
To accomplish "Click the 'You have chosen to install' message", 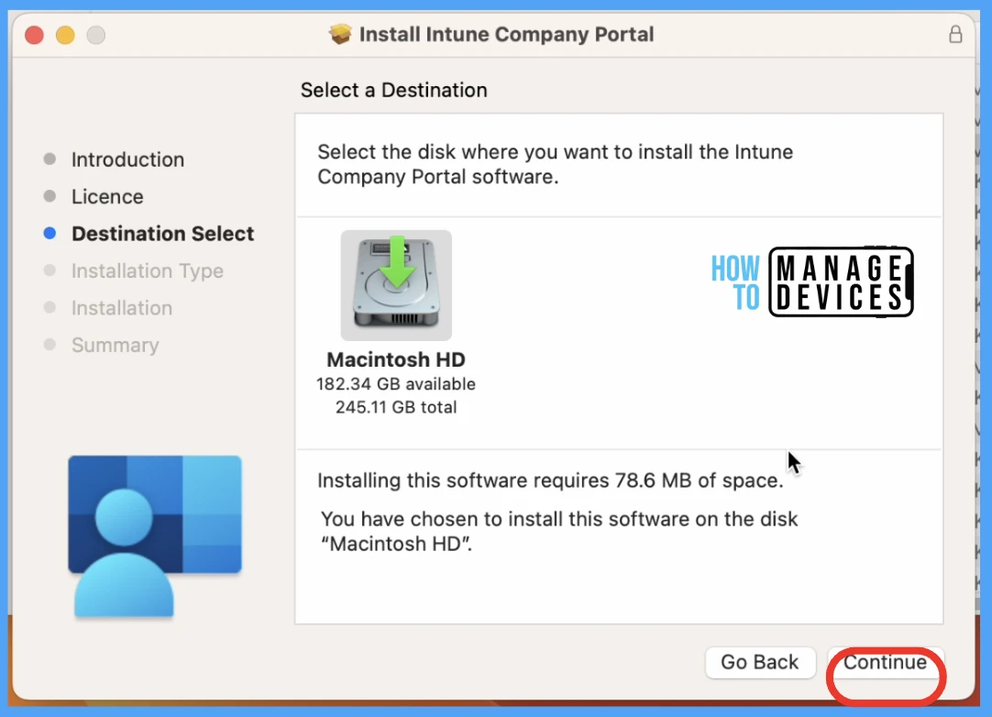I will 559,531.
